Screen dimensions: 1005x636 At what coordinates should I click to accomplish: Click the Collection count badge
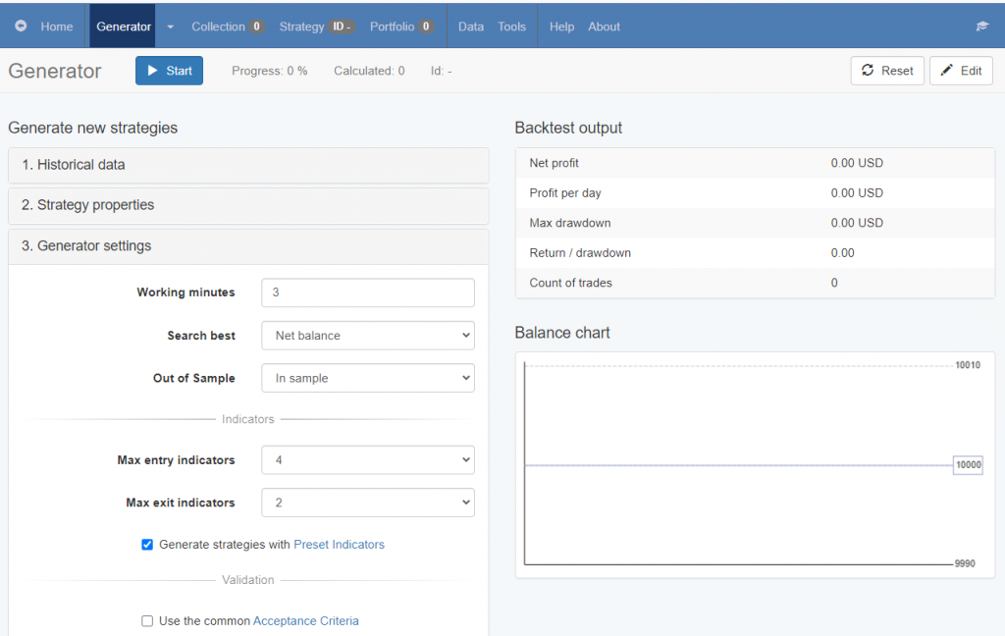pyautogui.click(x=256, y=26)
